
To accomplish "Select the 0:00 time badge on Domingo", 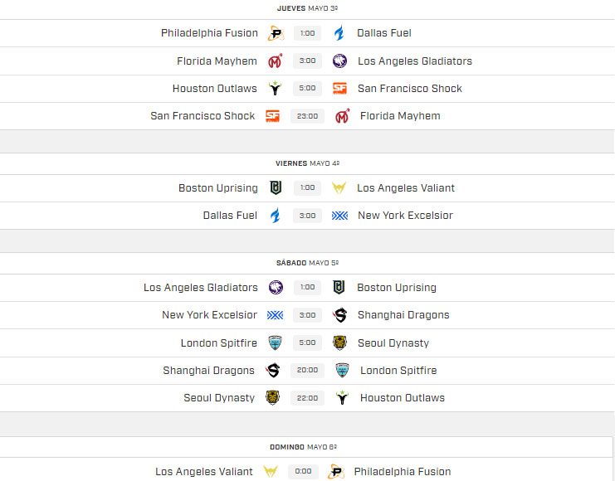I will click(x=304, y=472).
